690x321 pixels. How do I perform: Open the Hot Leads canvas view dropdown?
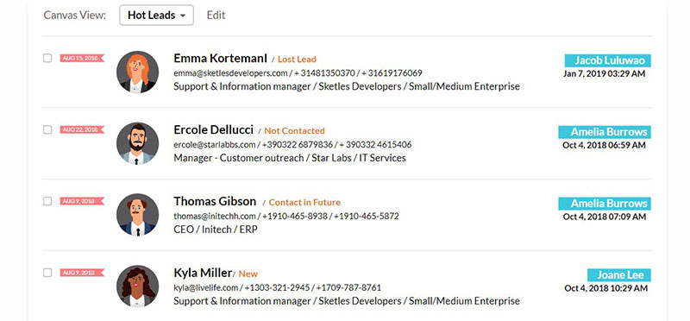pos(157,16)
